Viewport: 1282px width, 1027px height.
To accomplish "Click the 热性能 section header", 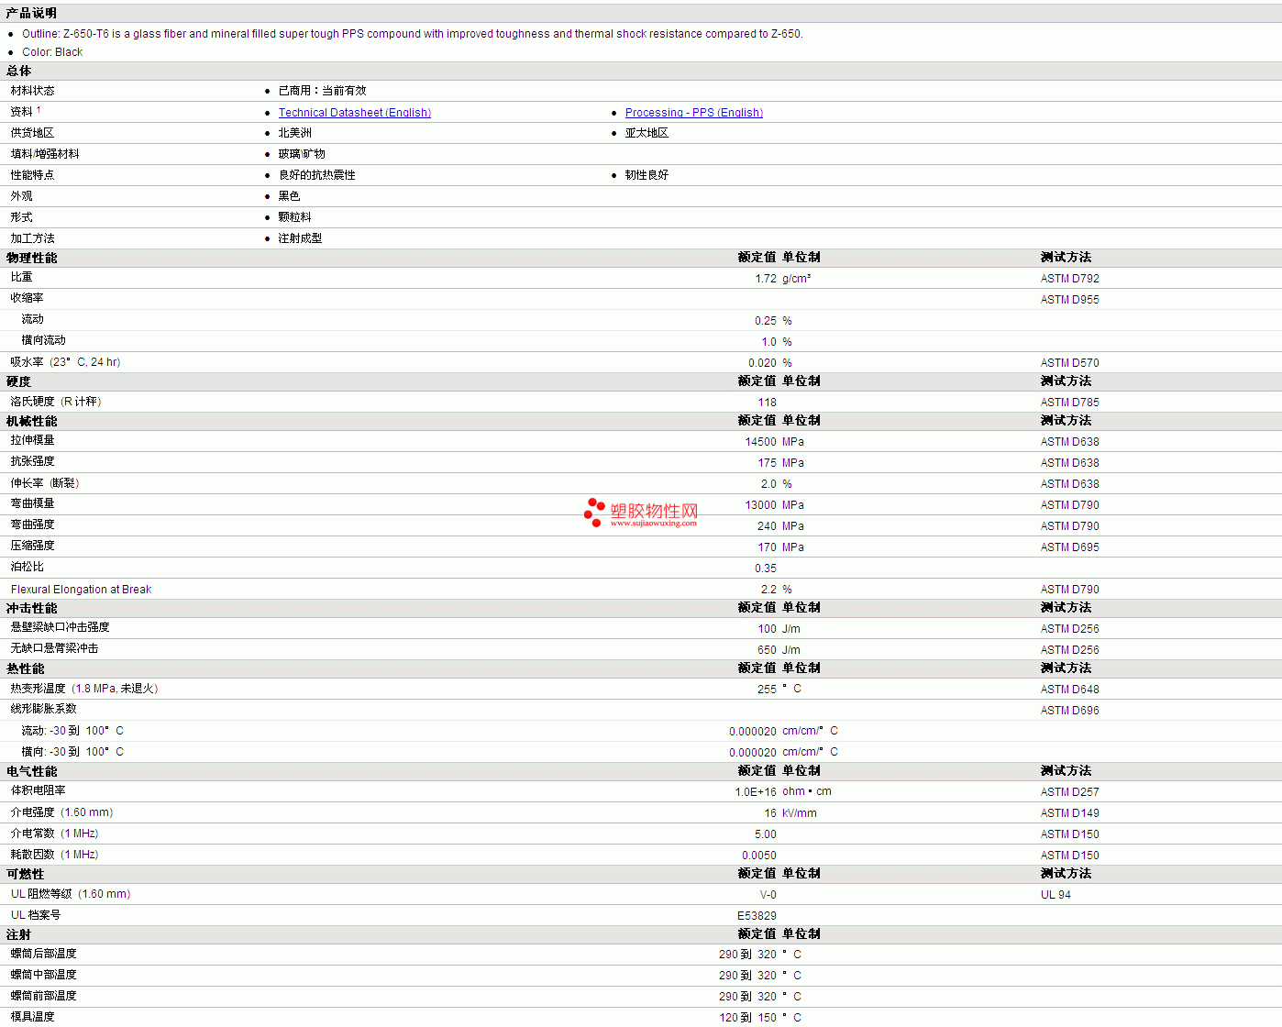I will 25,668.
